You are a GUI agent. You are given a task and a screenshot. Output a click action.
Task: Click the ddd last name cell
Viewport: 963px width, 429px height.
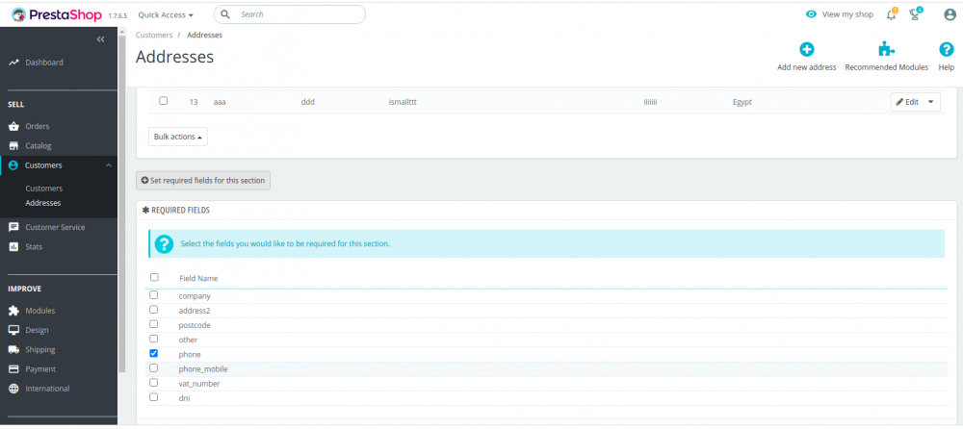308,103
